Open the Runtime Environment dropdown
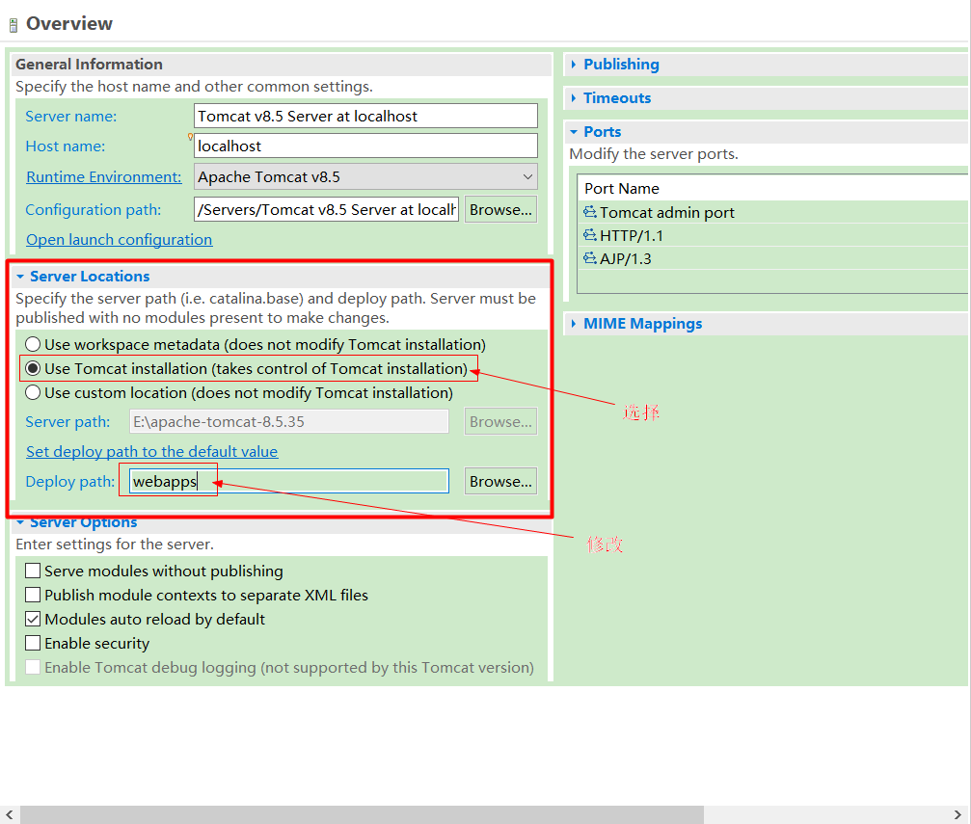Screen dimensions: 971x824 [365, 177]
